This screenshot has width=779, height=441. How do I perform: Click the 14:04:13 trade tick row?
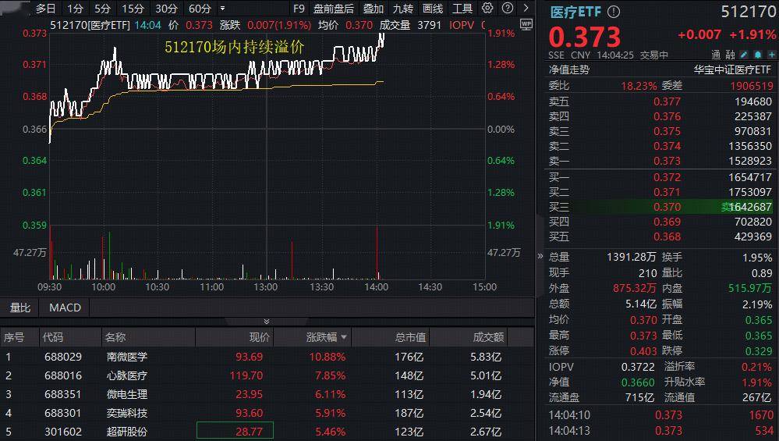tap(660, 431)
